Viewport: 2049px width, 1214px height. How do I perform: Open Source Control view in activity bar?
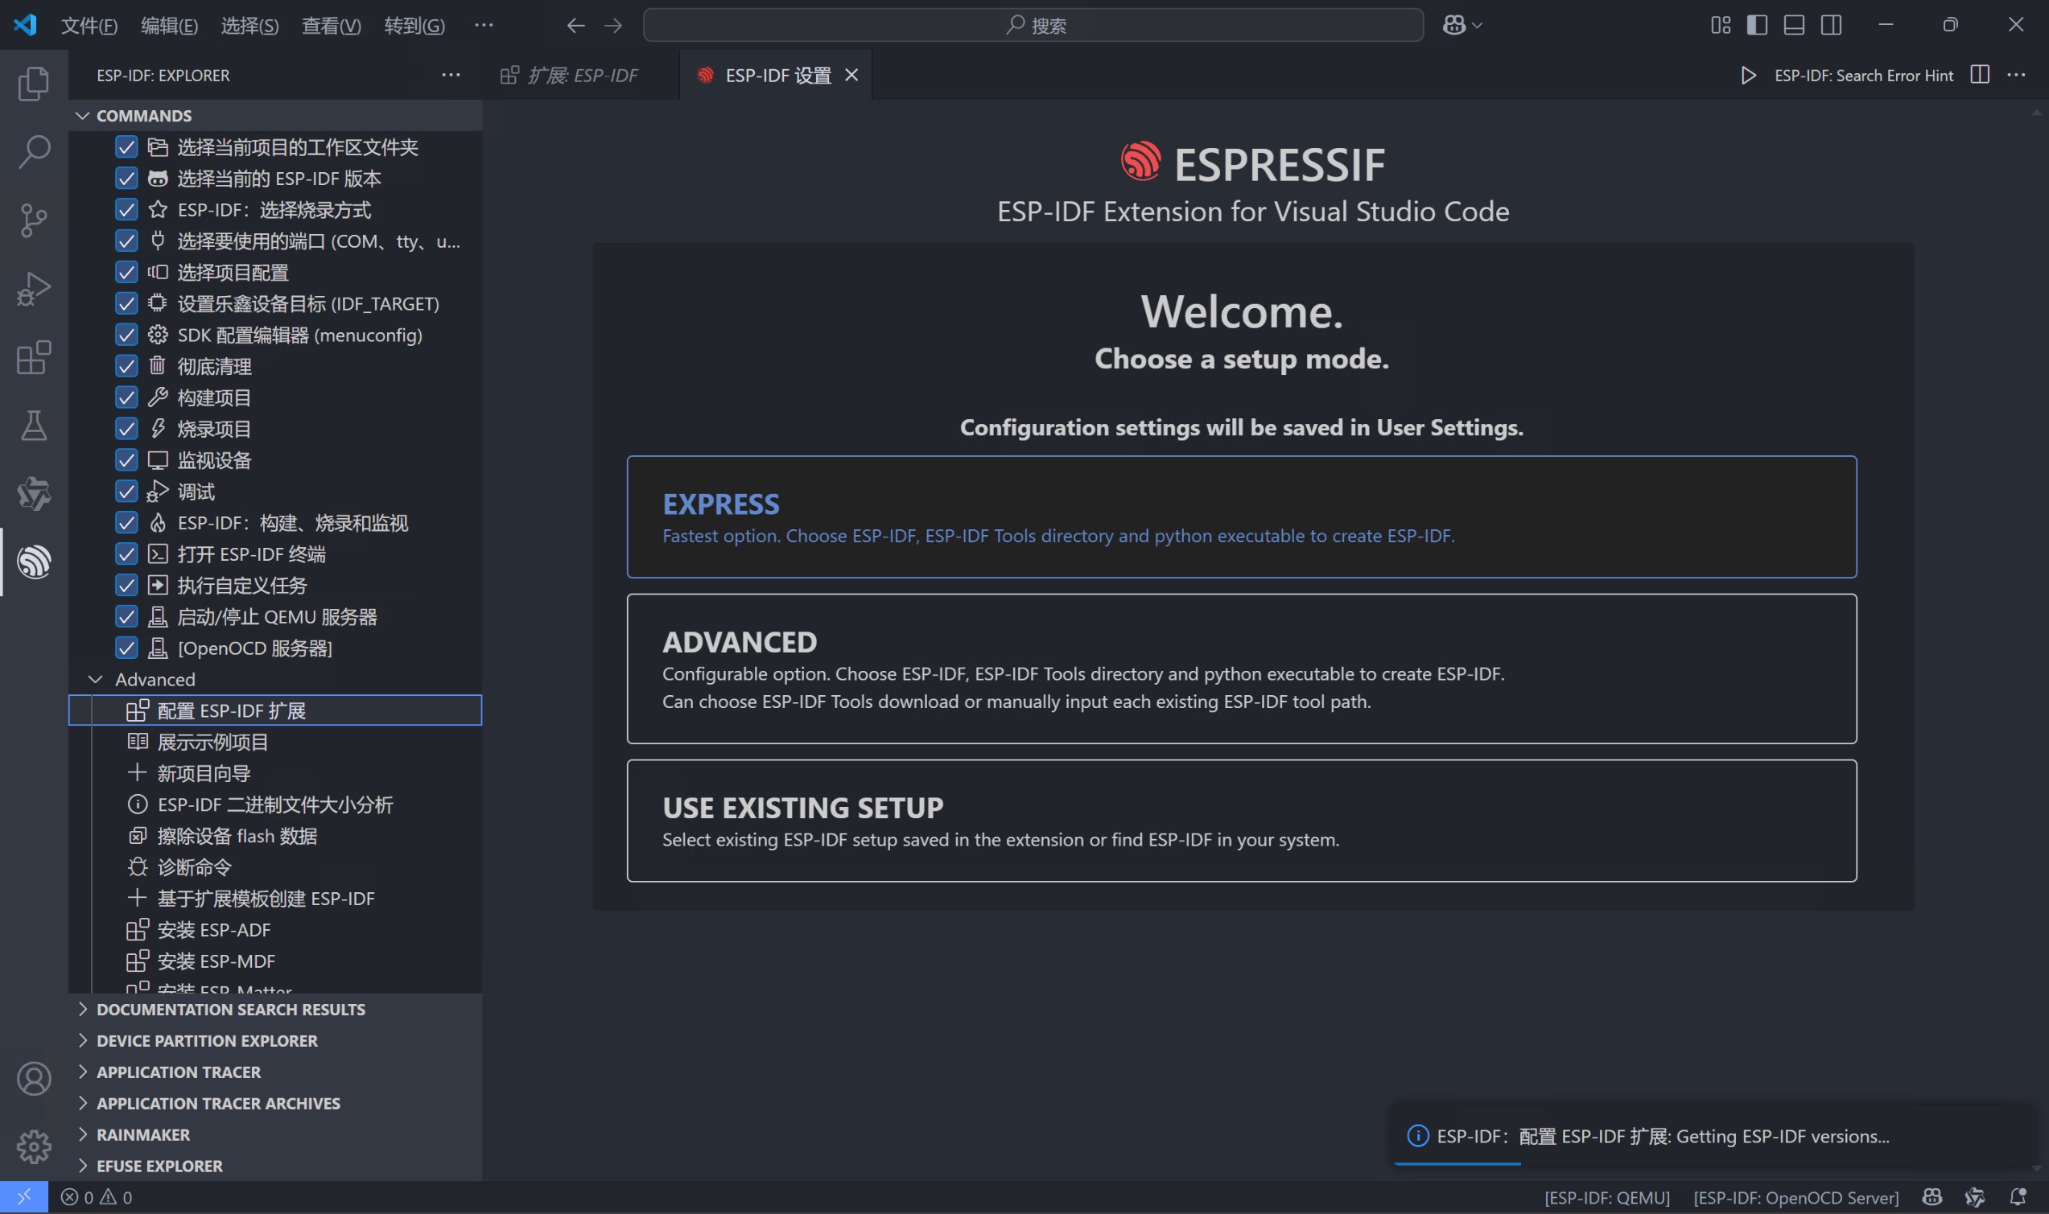(x=34, y=220)
